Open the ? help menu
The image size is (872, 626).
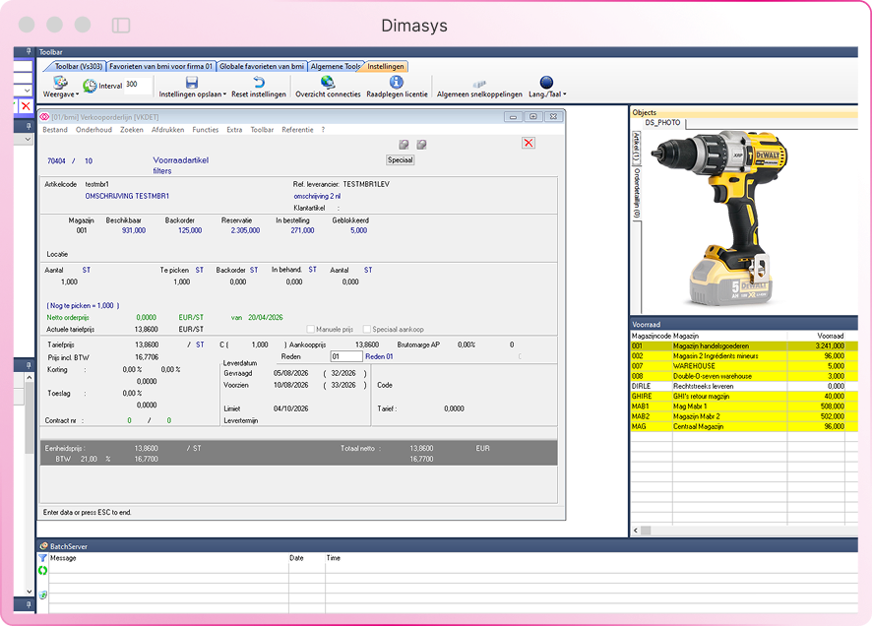pos(323,130)
